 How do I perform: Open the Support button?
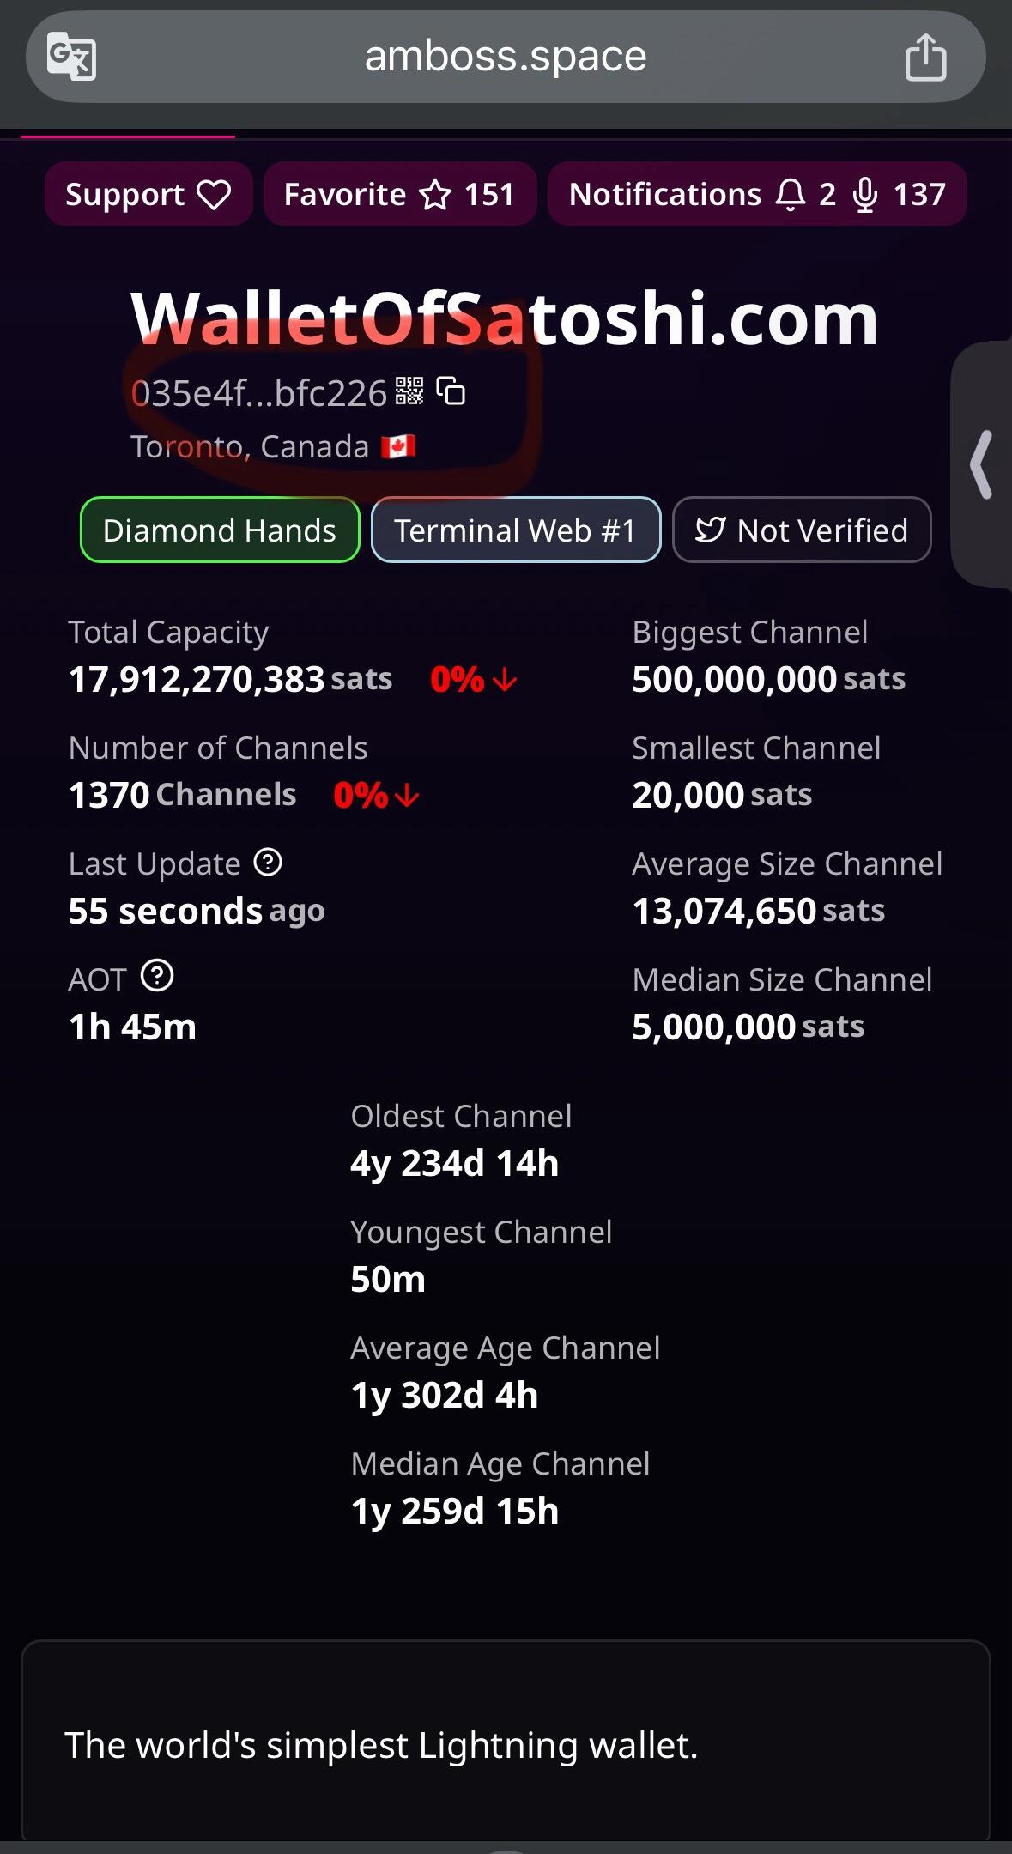(148, 194)
